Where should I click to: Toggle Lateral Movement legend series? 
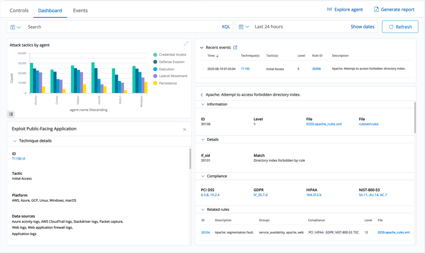(x=173, y=76)
